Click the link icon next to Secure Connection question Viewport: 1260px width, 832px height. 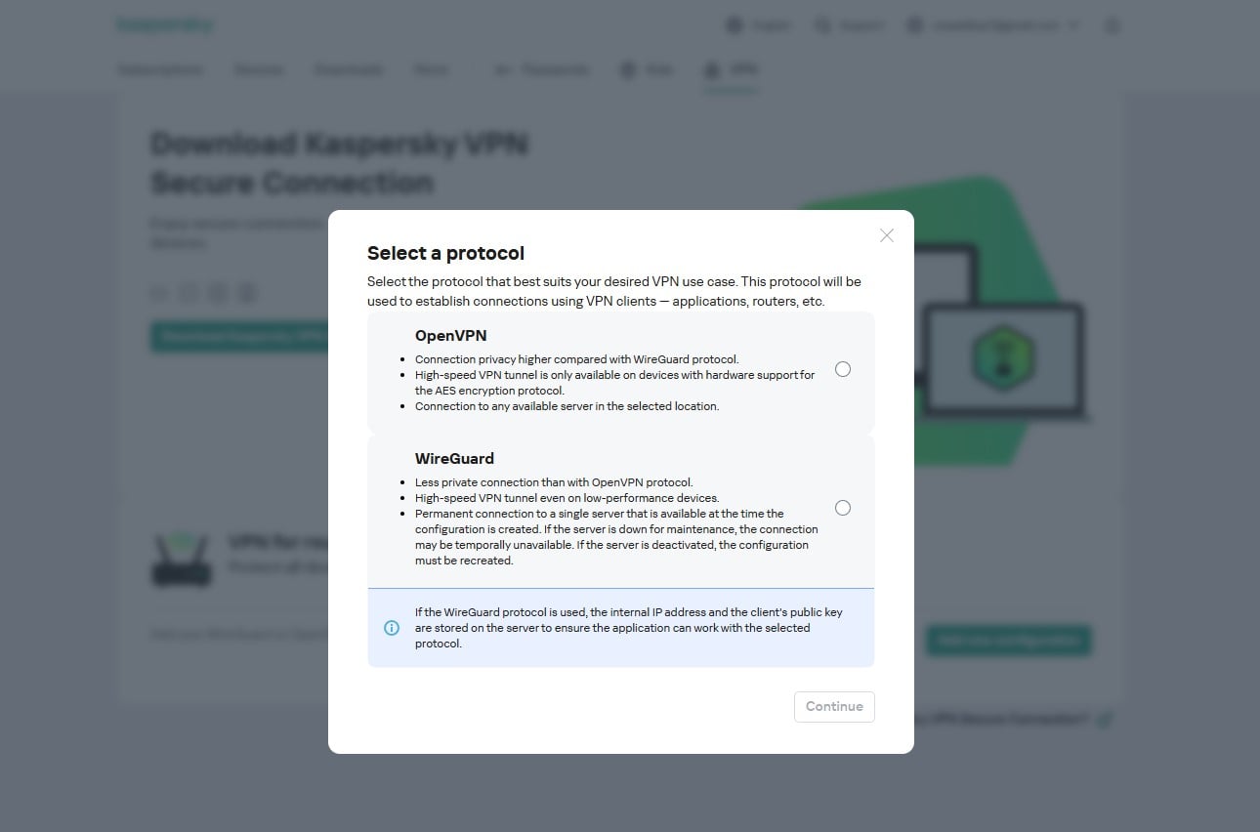click(x=1105, y=719)
